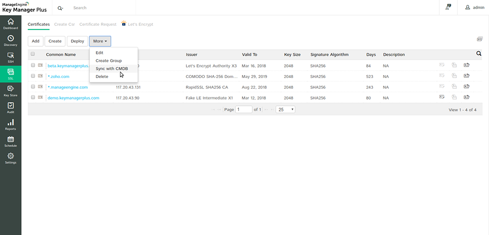
Task: Click the page number input field
Action: pyautogui.click(x=244, y=109)
